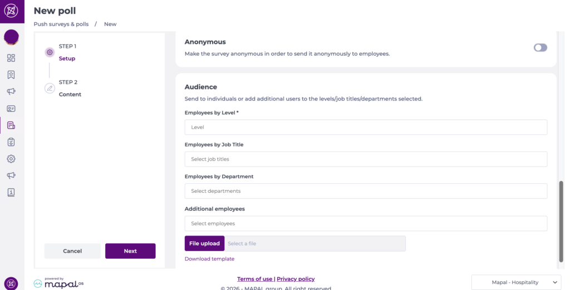Open the Employees by Level dropdown
Viewport: 570px width, 290px height.
(366, 127)
